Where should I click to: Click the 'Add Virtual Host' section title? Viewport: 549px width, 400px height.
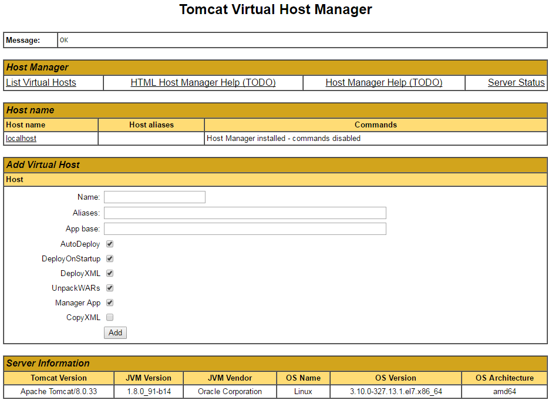pyautogui.click(x=43, y=164)
